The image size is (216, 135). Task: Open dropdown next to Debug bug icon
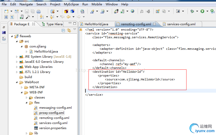click(x=197, y=11)
